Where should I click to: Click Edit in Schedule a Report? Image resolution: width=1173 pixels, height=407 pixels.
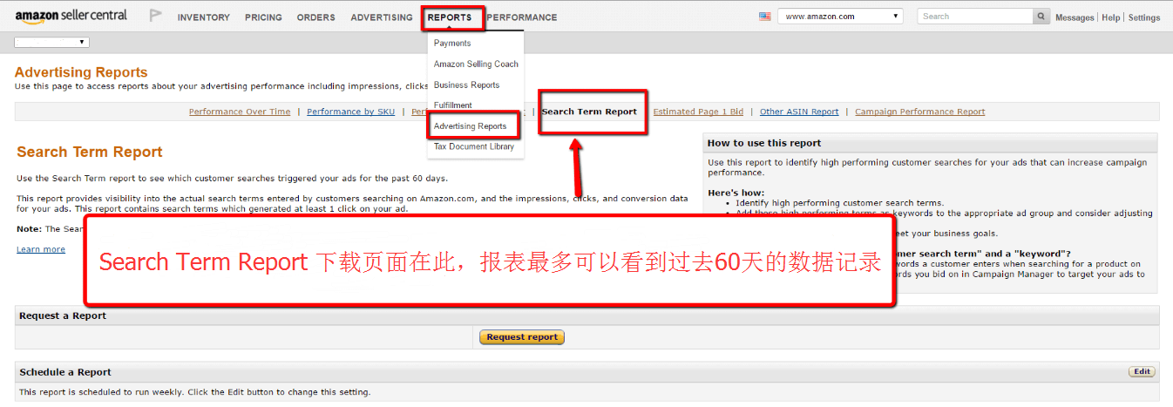[1142, 372]
